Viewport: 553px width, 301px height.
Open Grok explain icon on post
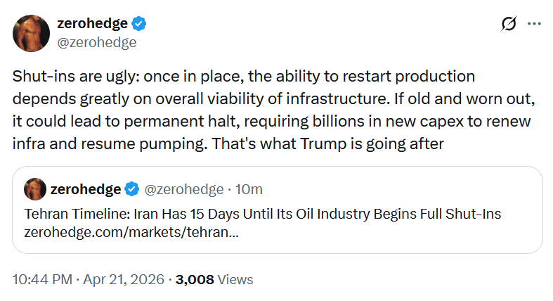[x=507, y=25]
